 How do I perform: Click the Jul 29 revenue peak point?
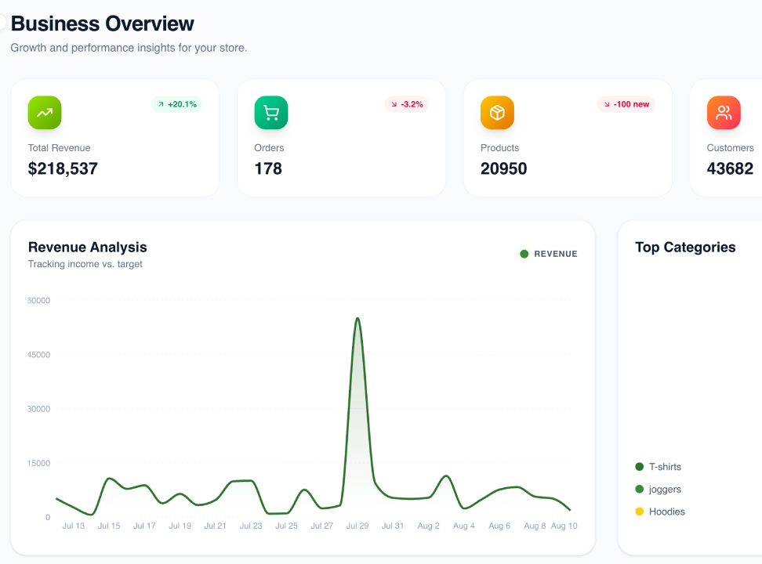tap(357, 318)
